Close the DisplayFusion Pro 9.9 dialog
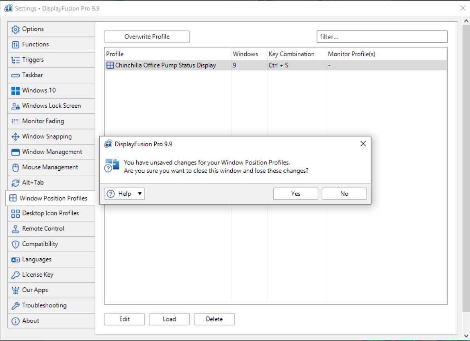470x341 pixels. [363, 144]
